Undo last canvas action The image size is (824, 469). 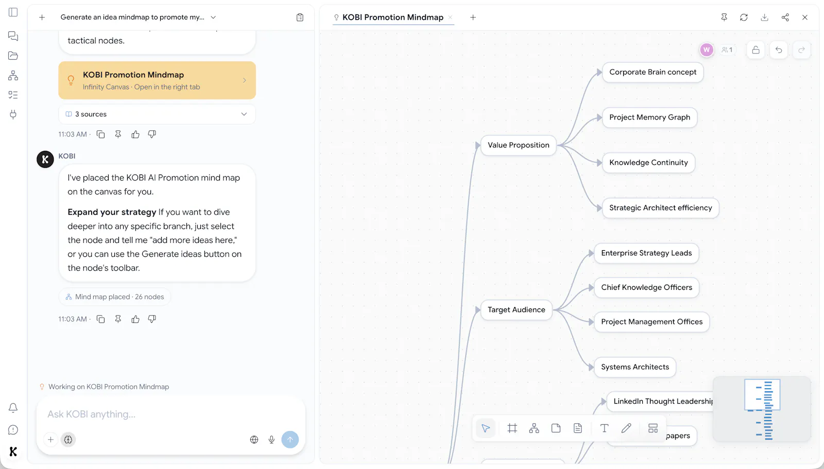[x=779, y=50]
